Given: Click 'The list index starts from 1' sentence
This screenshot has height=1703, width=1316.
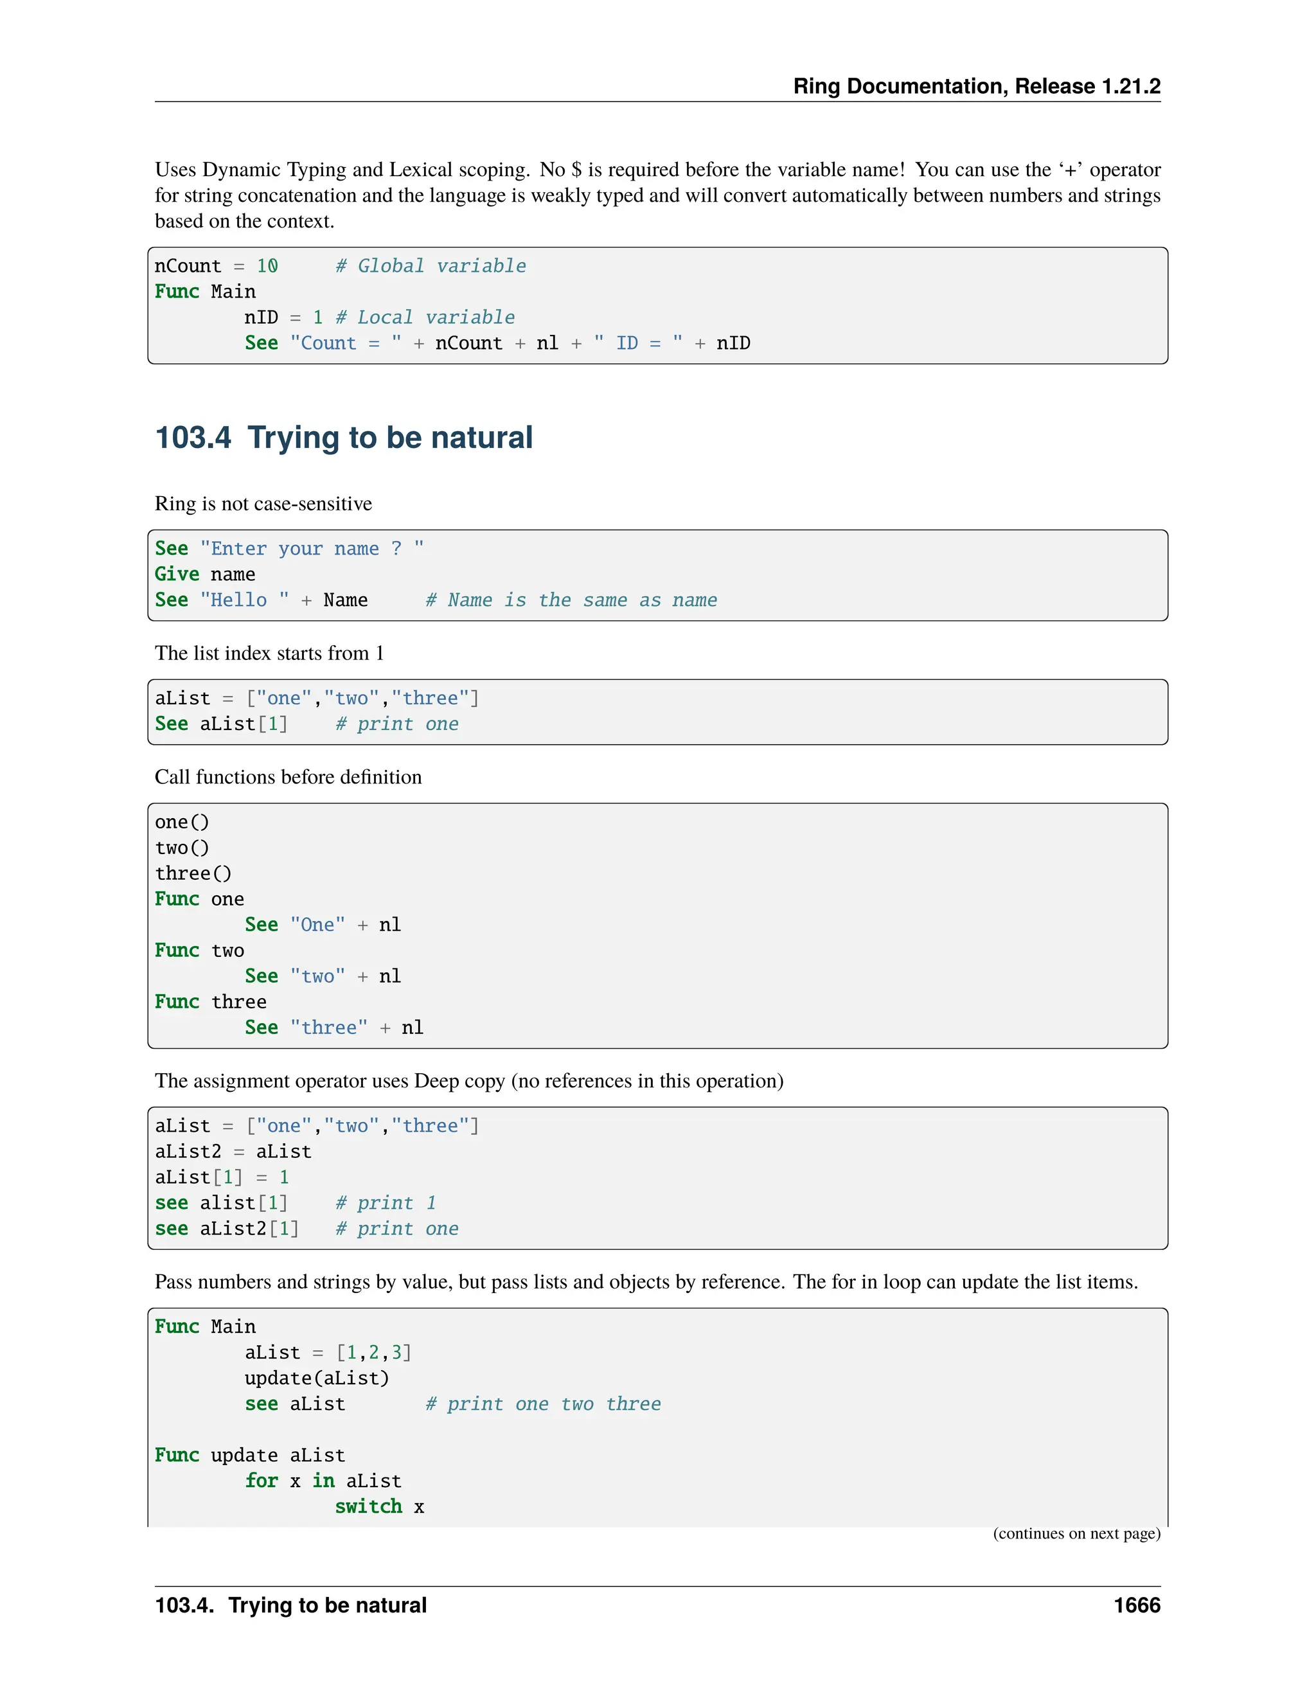Looking at the screenshot, I should [269, 654].
